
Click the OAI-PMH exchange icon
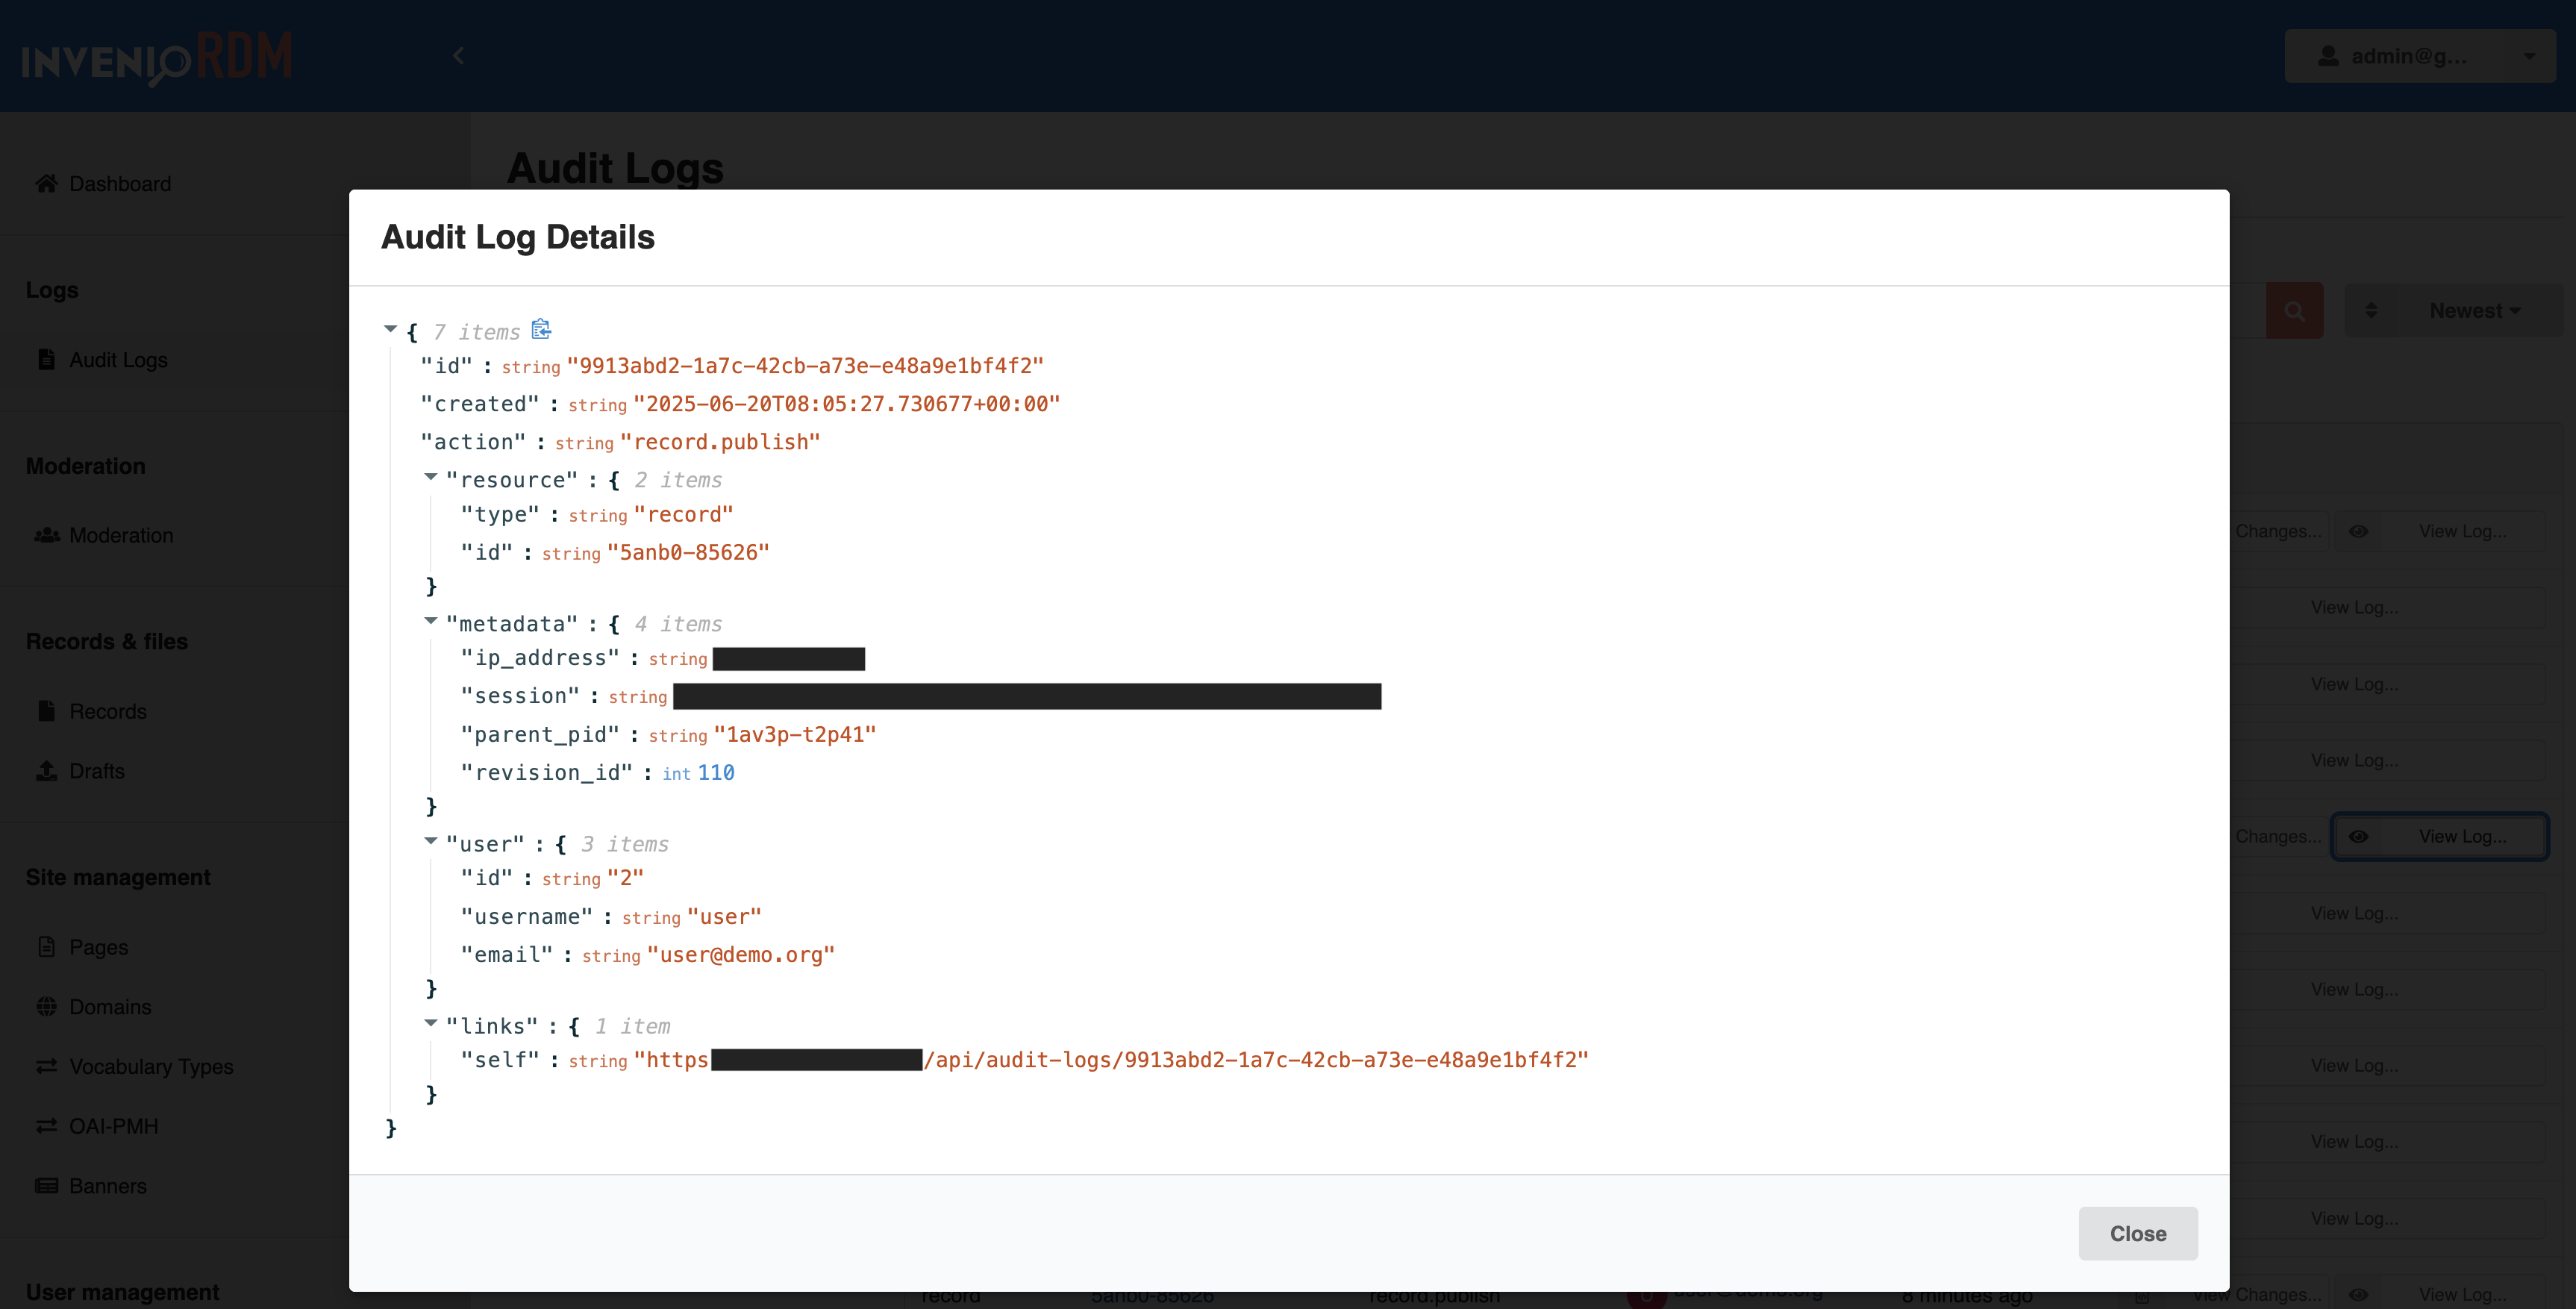46,1125
